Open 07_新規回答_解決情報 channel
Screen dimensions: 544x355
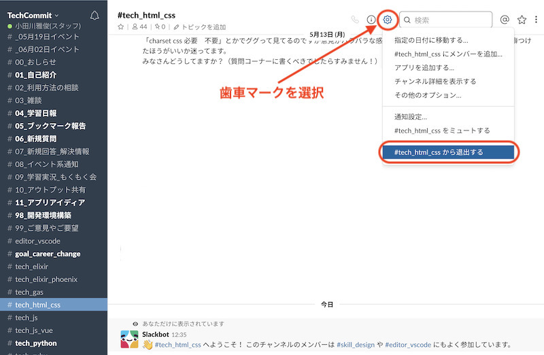54,152
